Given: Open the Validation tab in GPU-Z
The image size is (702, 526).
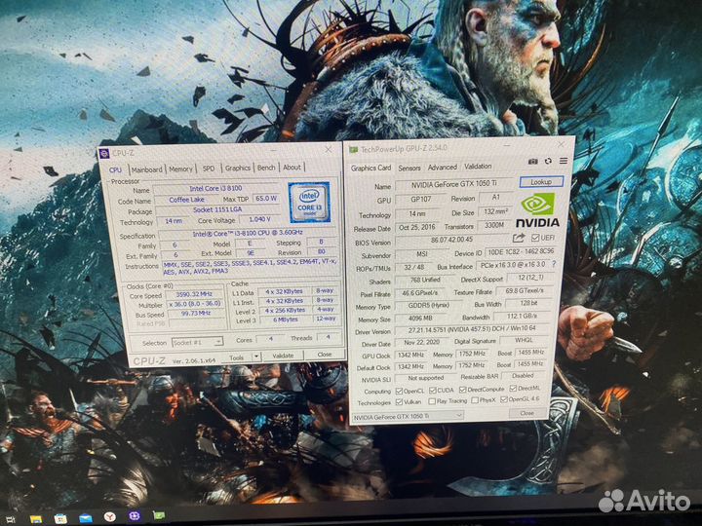Looking at the screenshot, I should click(478, 166).
